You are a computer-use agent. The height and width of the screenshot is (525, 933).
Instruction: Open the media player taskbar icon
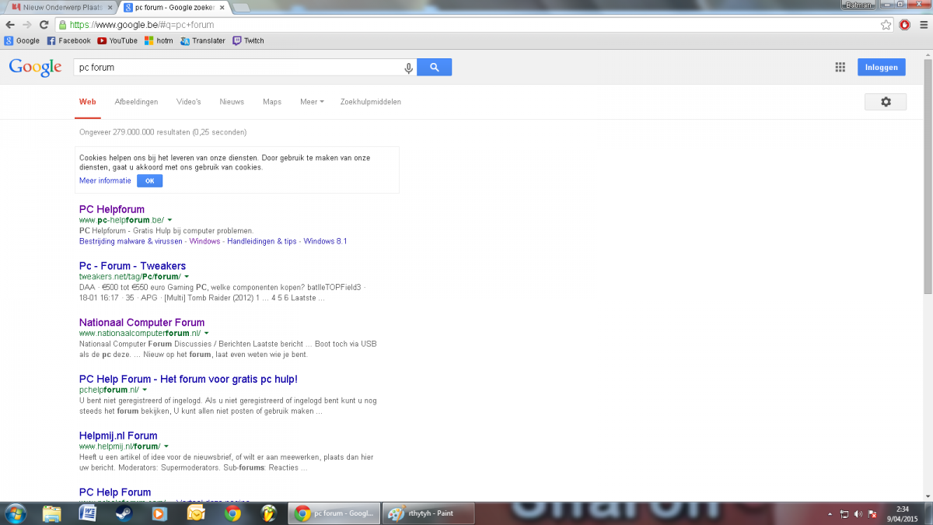159,513
